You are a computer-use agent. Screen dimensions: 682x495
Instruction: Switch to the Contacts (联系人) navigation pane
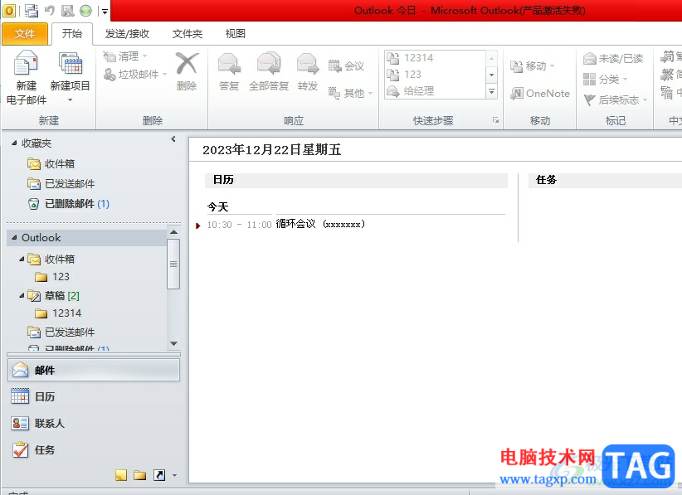(x=94, y=424)
